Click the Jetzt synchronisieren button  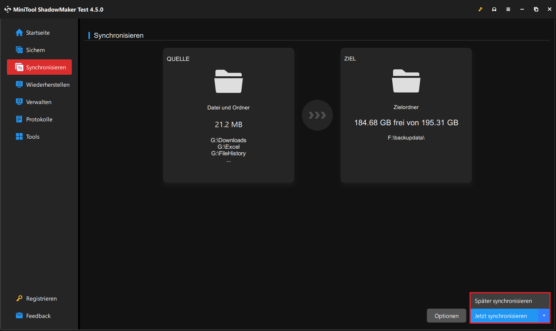[x=504, y=316]
